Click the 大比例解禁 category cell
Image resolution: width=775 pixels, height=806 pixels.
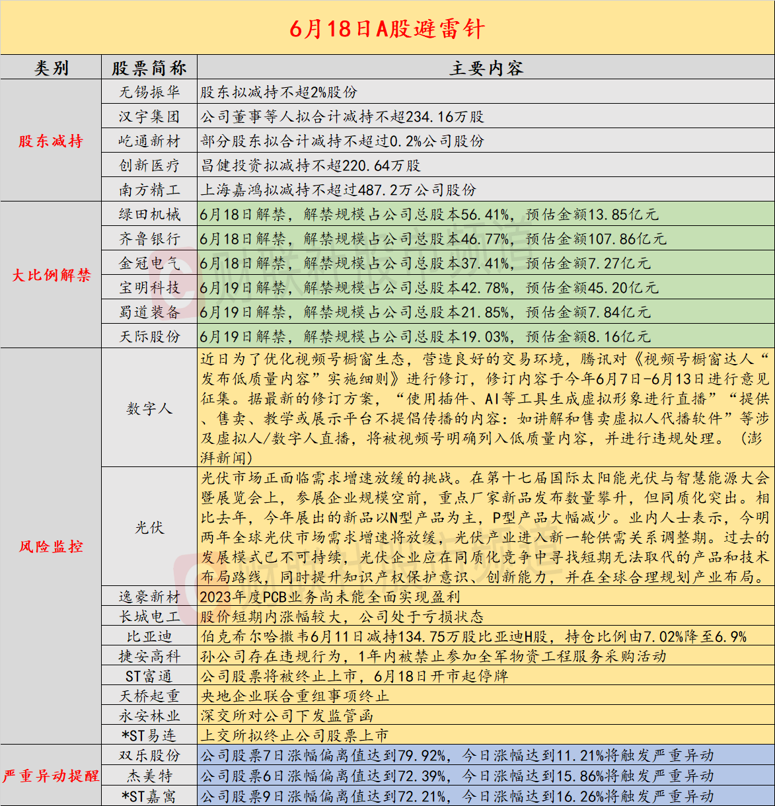(52, 275)
